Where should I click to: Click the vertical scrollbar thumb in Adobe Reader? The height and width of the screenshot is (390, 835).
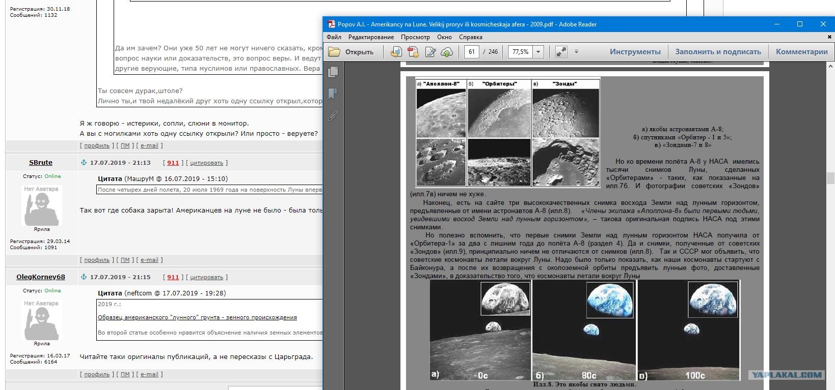coord(830,178)
